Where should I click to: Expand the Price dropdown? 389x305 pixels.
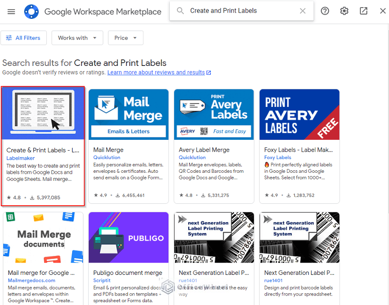(125, 38)
